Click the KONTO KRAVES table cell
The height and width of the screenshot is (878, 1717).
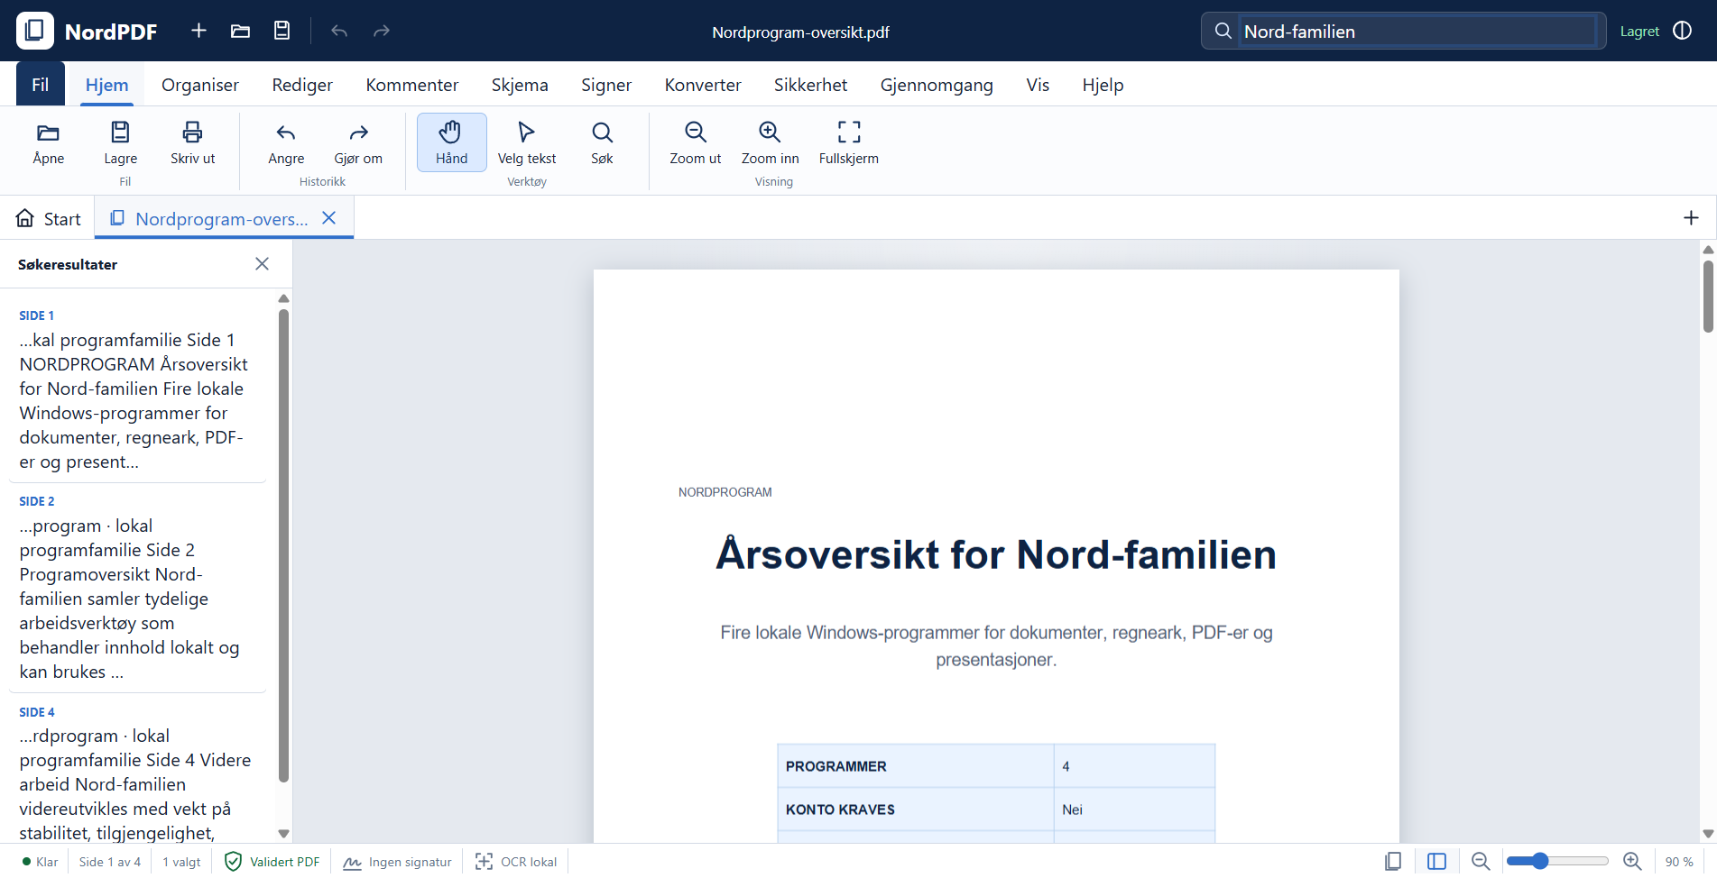(916, 809)
